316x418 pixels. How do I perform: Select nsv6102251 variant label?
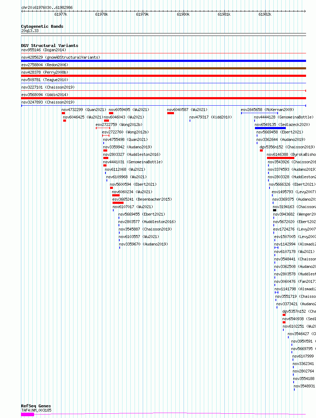point(299,326)
